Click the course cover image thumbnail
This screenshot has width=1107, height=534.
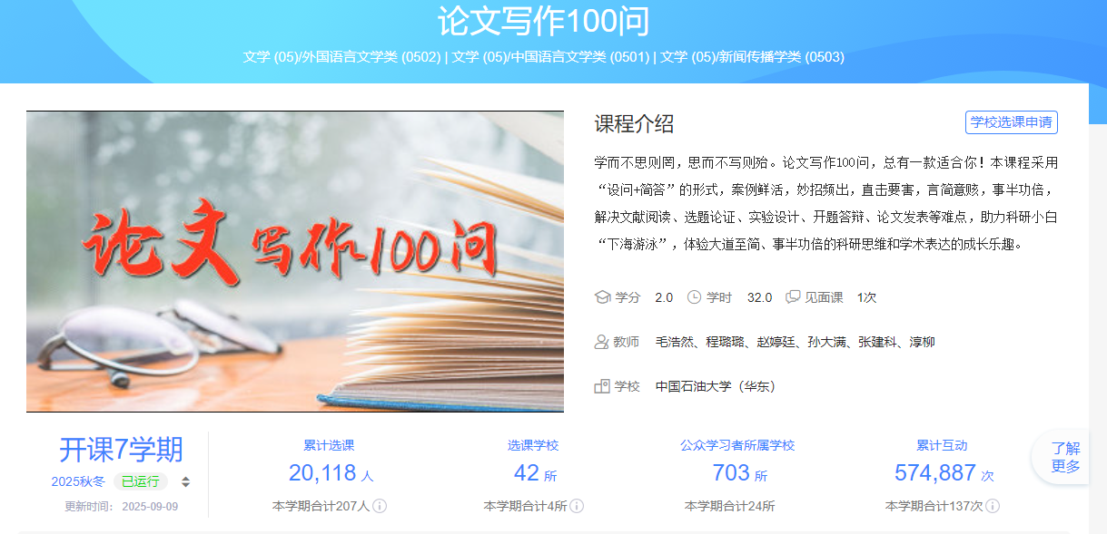295,261
